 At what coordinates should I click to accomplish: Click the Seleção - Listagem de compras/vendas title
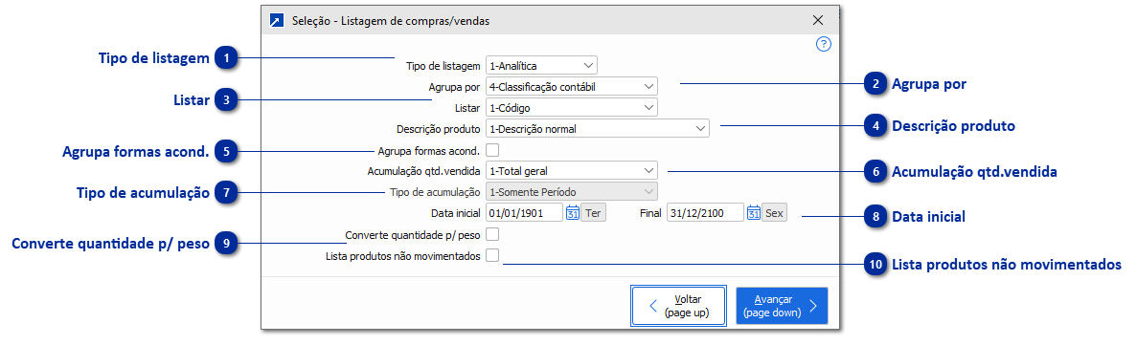(x=391, y=21)
